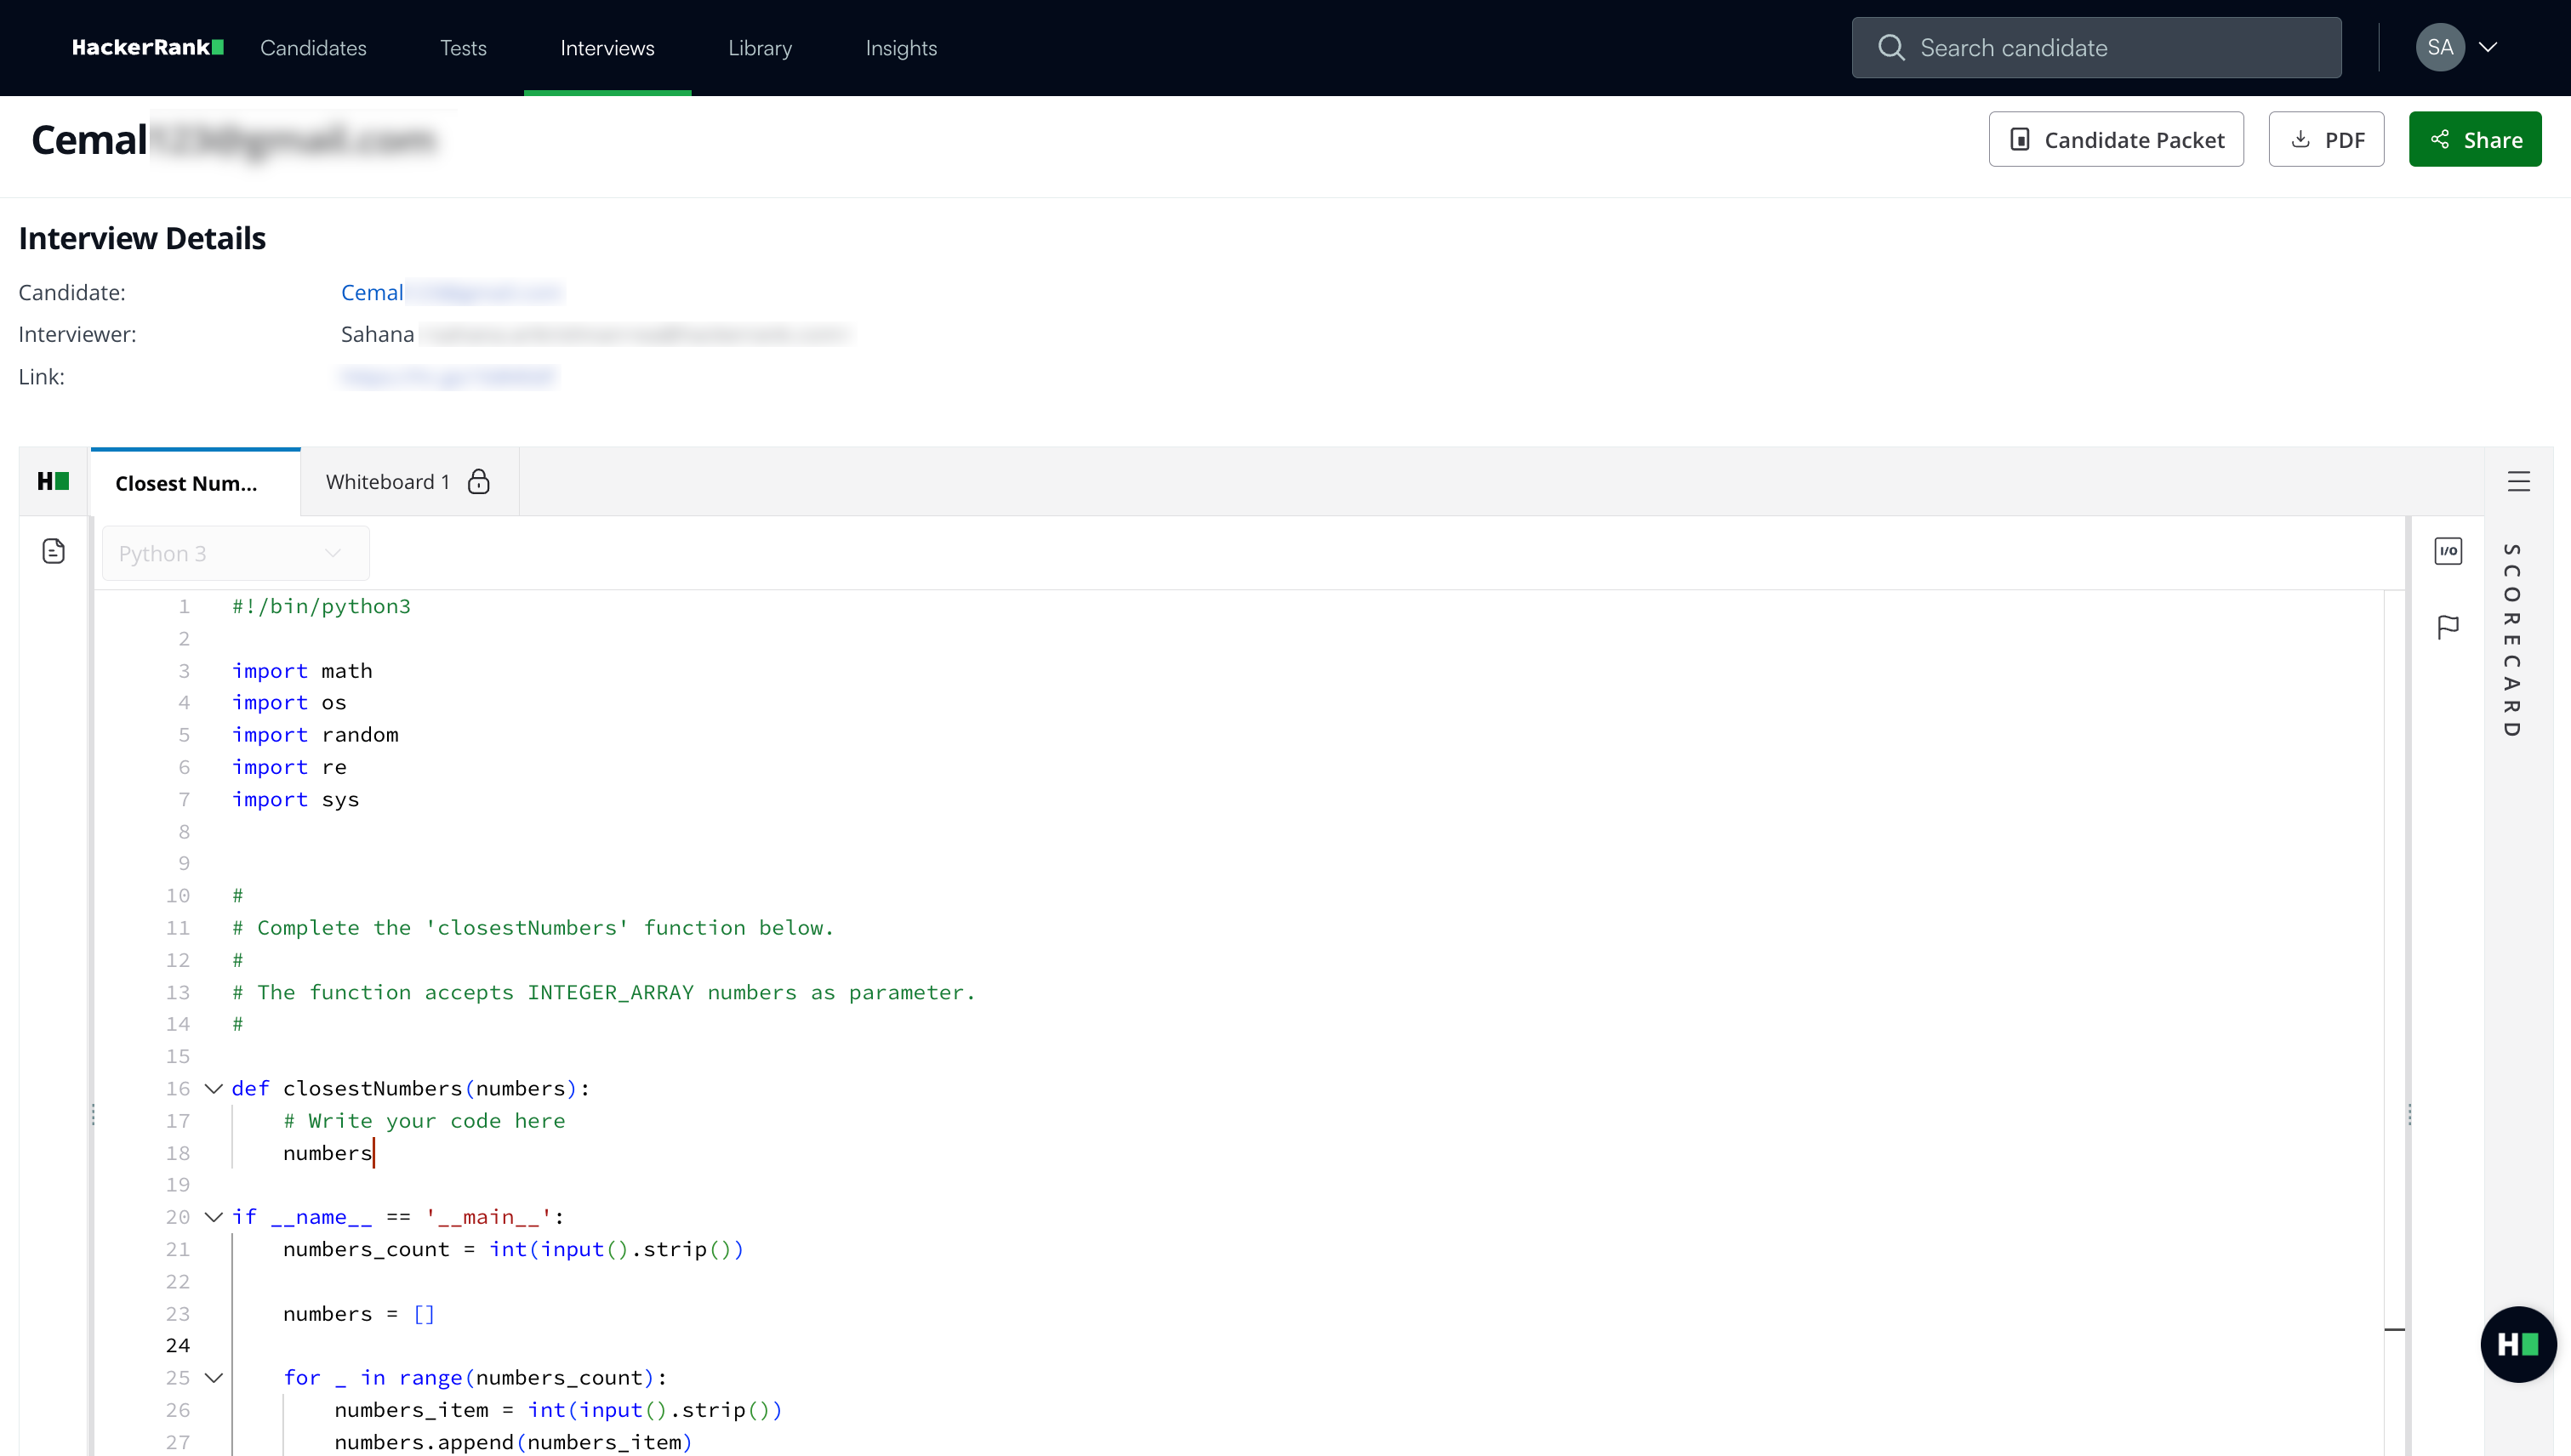Fold the for loop at line 25

point(213,1378)
